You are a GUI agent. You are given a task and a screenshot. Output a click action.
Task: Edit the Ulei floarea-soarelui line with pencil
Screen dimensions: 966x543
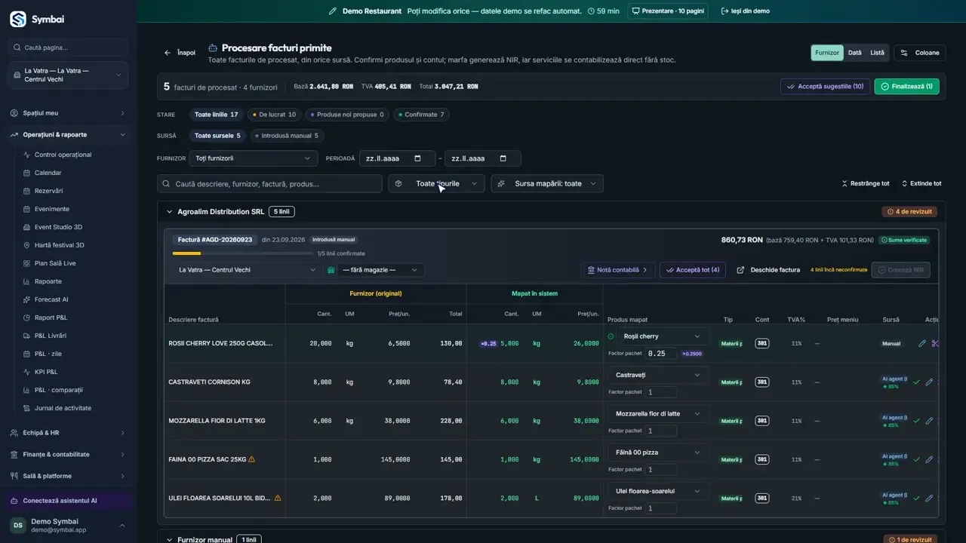click(929, 498)
